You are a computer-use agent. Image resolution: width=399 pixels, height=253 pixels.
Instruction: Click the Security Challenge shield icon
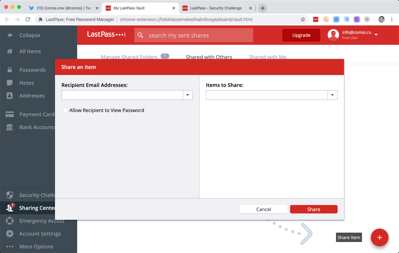point(10,195)
